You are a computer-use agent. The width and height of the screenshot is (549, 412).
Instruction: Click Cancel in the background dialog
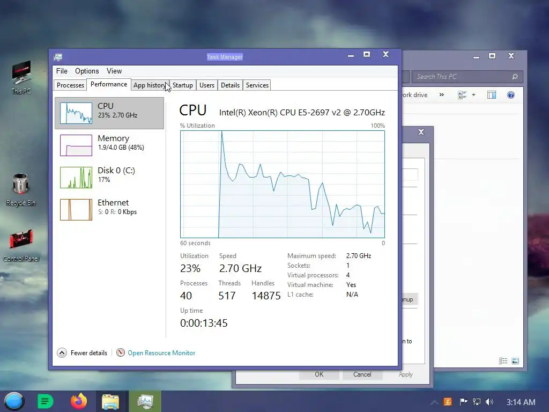[x=362, y=374]
